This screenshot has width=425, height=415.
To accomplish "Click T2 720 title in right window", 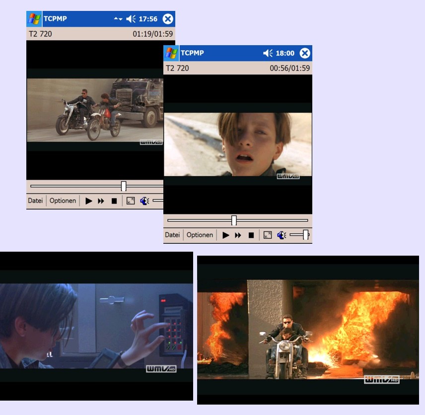I will click(177, 68).
